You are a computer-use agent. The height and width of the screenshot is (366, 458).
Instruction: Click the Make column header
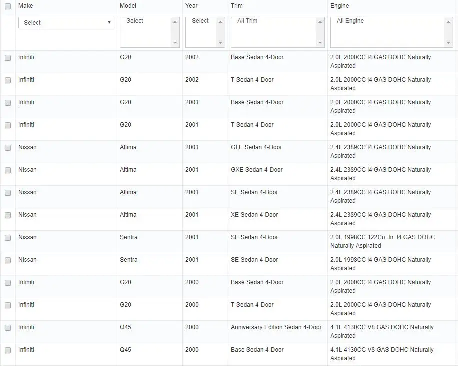tap(25, 6)
